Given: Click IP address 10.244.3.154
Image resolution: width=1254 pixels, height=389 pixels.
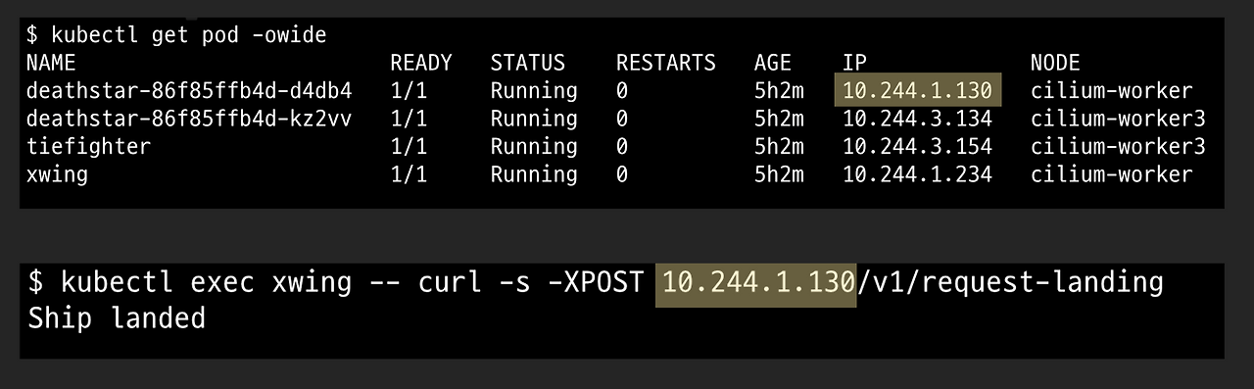Looking at the screenshot, I should point(918,147).
